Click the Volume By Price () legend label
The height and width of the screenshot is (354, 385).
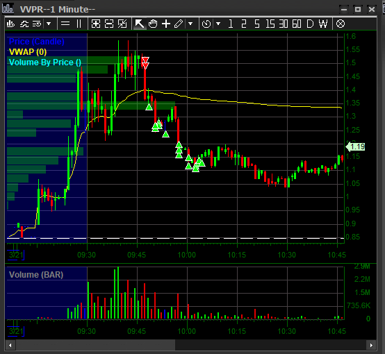point(45,62)
